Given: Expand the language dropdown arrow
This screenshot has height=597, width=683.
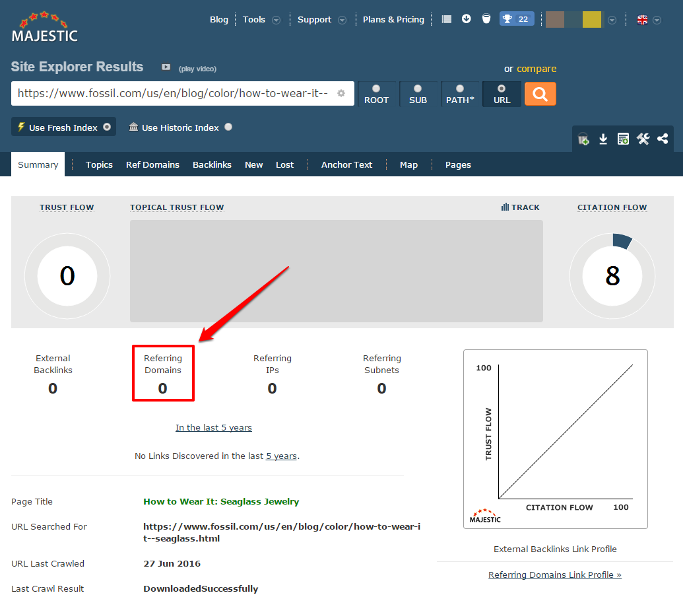Looking at the screenshot, I should pyautogui.click(x=657, y=20).
